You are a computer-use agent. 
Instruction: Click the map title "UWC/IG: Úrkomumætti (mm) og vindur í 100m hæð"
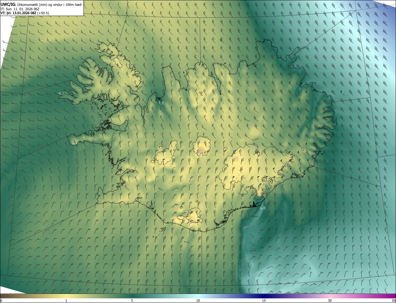click(x=41, y=4)
